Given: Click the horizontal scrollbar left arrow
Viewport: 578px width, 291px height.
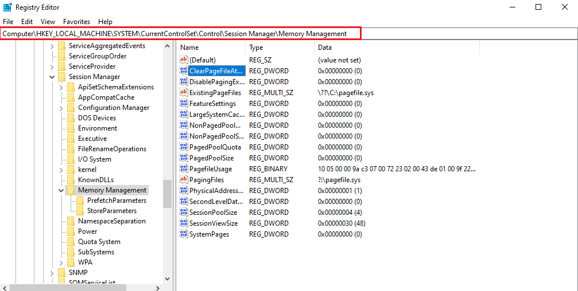Looking at the screenshot, I should pyautogui.click(x=4, y=288).
